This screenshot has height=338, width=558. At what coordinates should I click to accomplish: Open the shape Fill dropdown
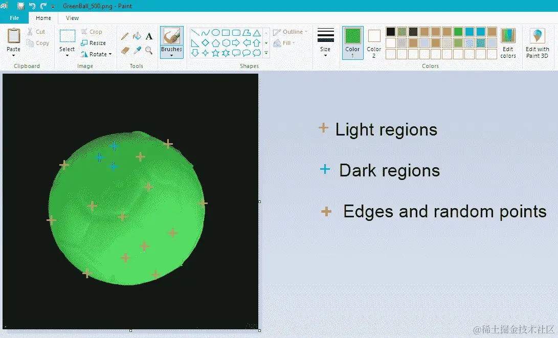(284, 43)
